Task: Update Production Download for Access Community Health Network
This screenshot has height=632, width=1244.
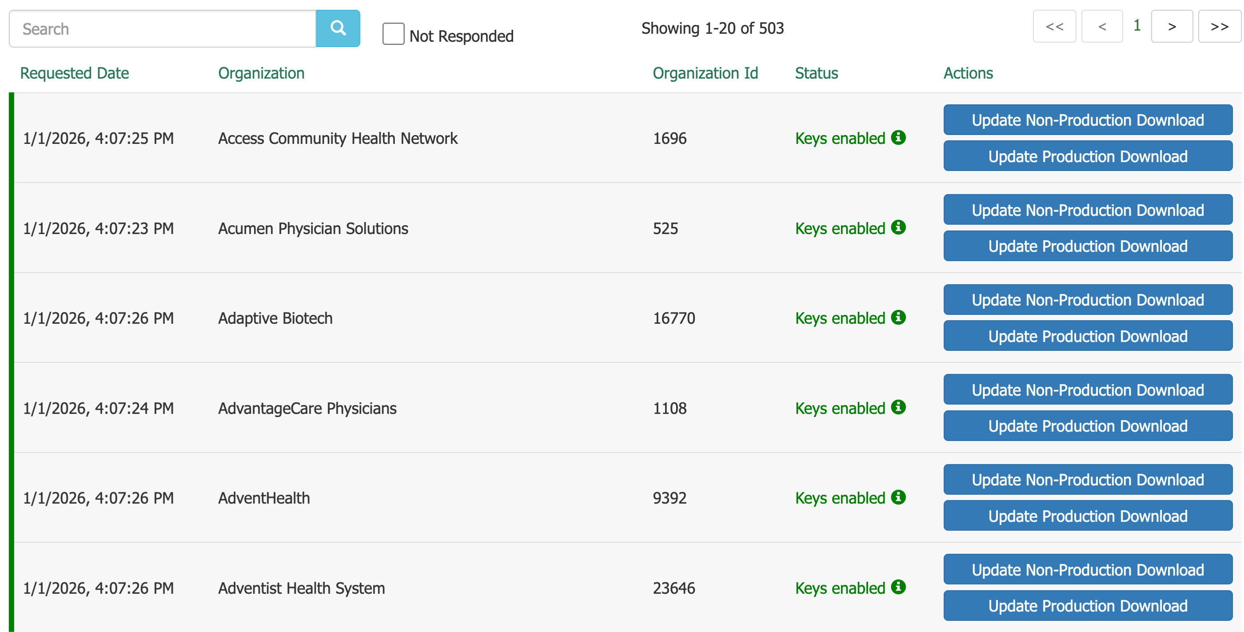Action: pyautogui.click(x=1088, y=156)
